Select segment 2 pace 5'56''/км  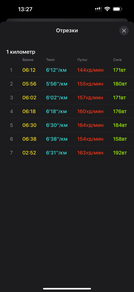(57, 84)
